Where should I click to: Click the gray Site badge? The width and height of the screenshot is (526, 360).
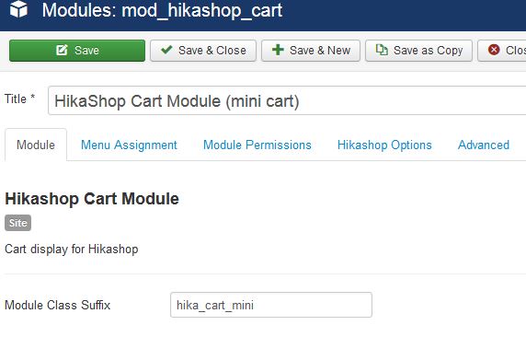click(18, 223)
